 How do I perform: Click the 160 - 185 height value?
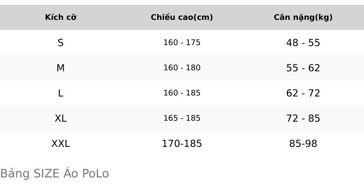point(182,93)
